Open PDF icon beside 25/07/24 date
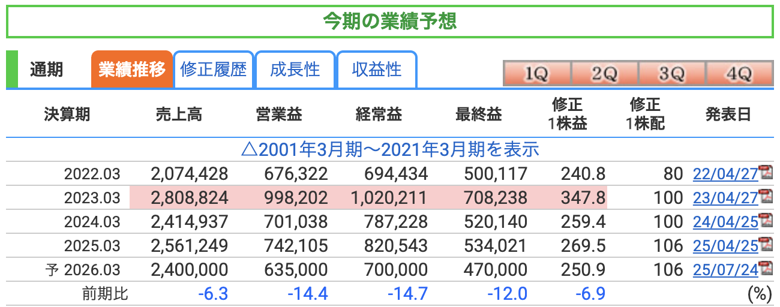Image resolution: width=780 pixels, height=307 pixels. tap(766, 269)
